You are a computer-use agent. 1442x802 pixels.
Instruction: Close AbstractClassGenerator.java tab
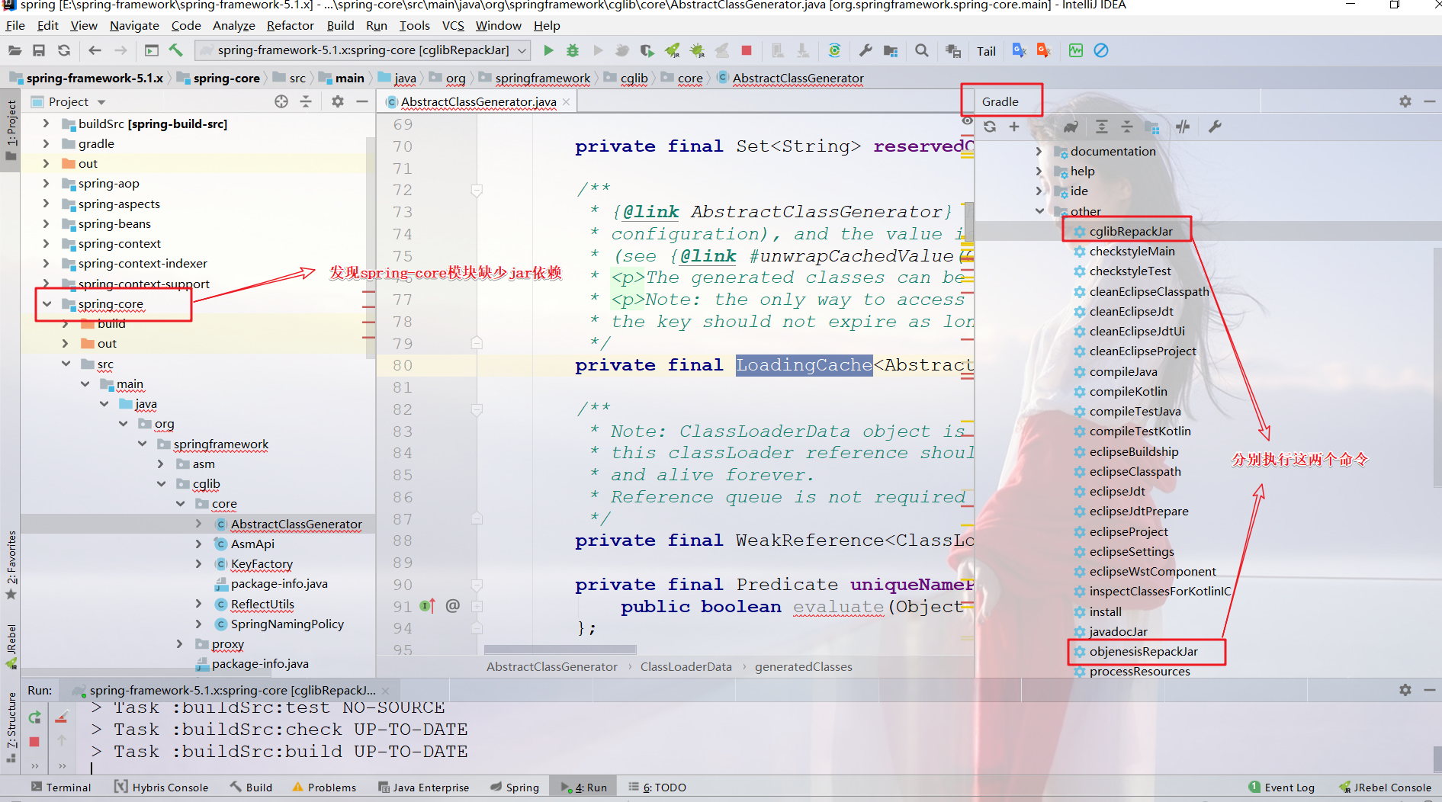coord(566,101)
